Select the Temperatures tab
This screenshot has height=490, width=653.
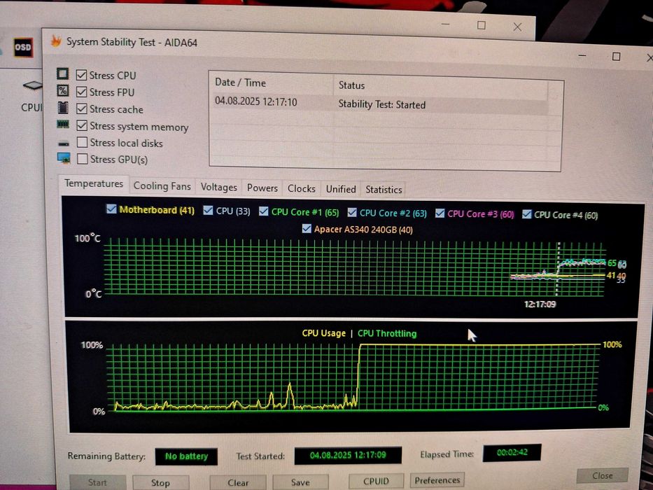point(94,183)
